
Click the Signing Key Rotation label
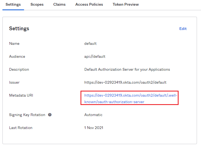coord(27,115)
